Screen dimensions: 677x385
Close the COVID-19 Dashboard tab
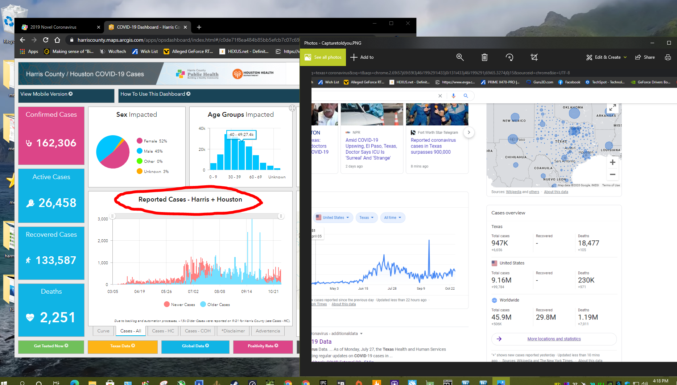tap(185, 27)
